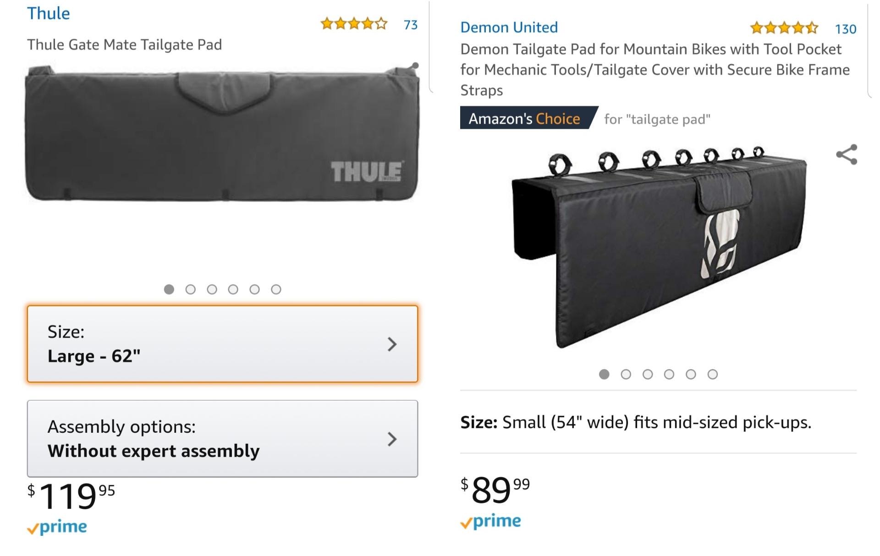Open the Thule brand page

[x=48, y=14]
